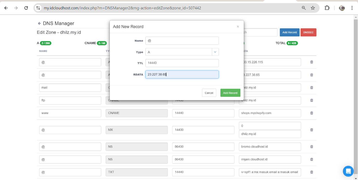
Task: Open the browser extensions puzzle icon
Action: pos(327,8)
